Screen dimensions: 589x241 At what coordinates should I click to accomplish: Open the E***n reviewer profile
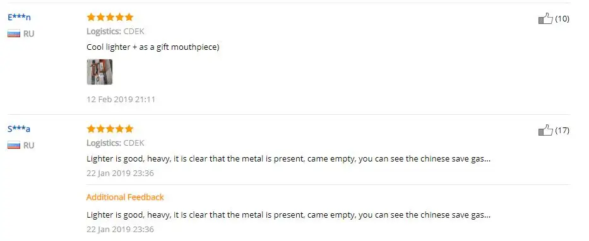pyautogui.click(x=19, y=17)
